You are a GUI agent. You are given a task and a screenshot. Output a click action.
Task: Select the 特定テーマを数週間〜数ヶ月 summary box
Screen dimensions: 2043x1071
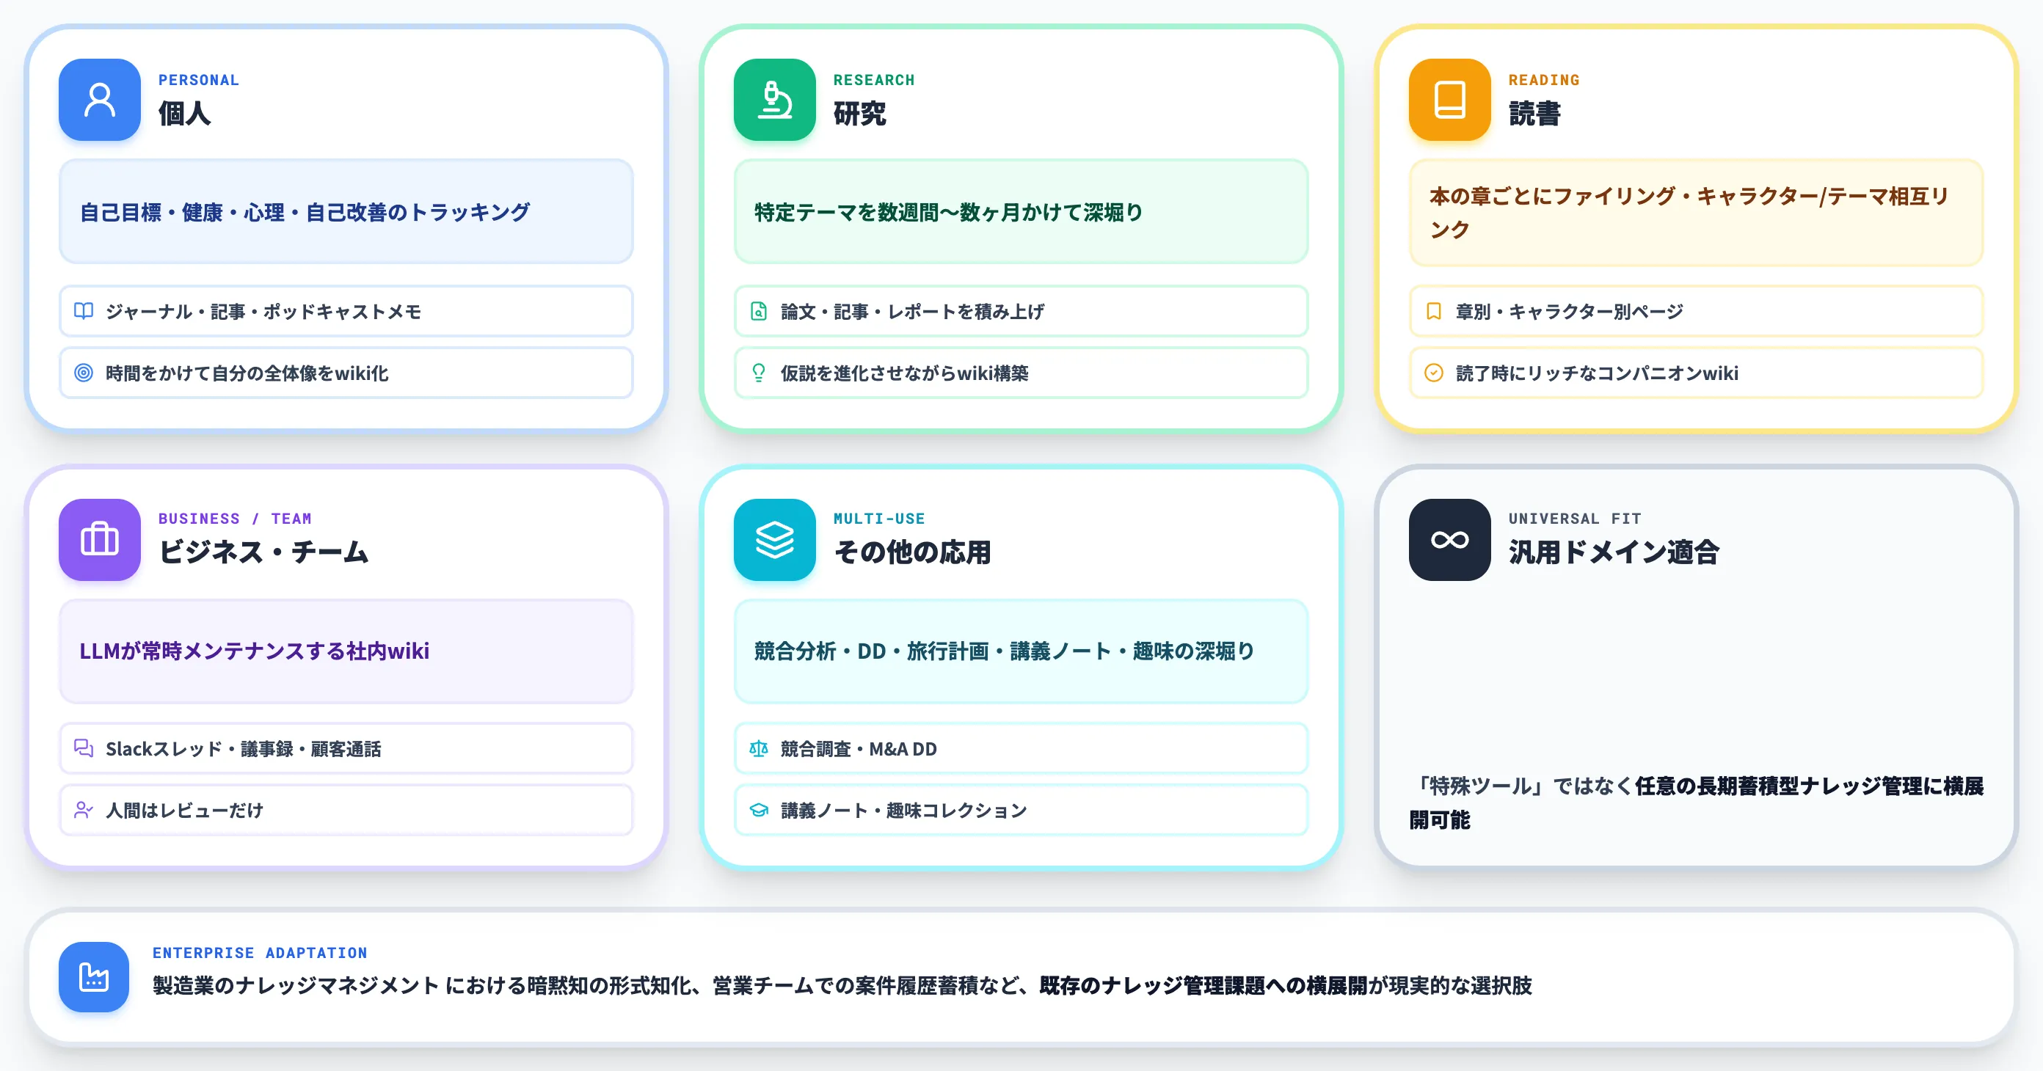point(1021,212)
